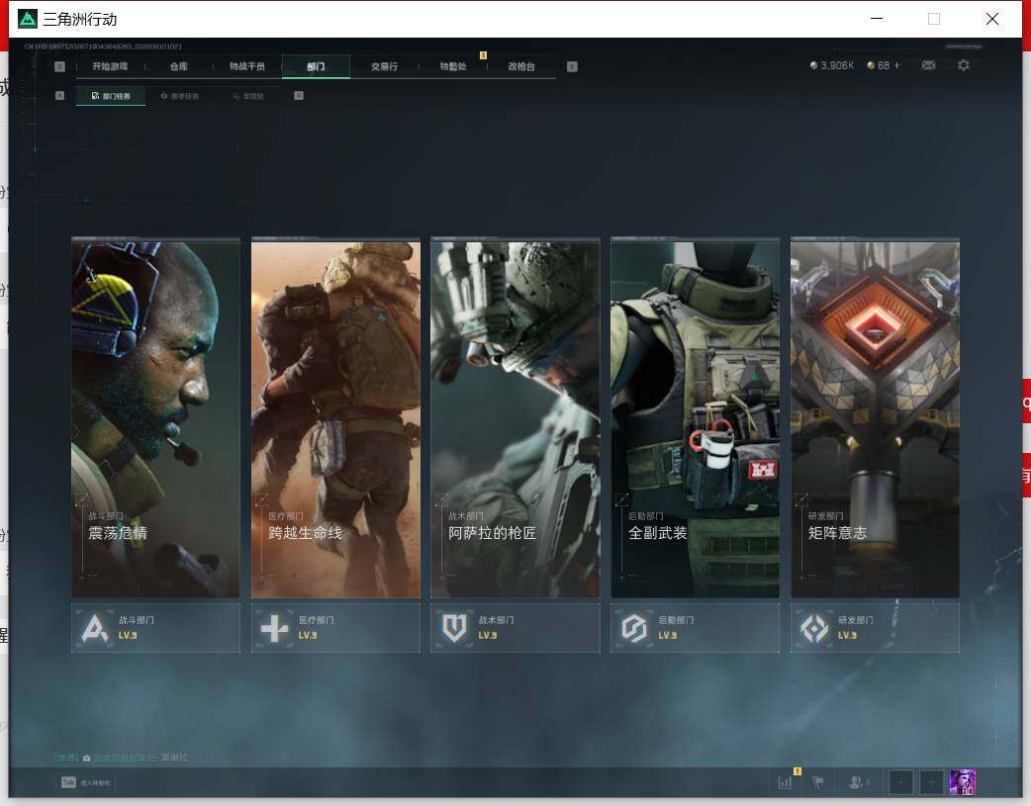Switch to the 改枪台 tab
The image size is (1031, 806).
[521, 66]
